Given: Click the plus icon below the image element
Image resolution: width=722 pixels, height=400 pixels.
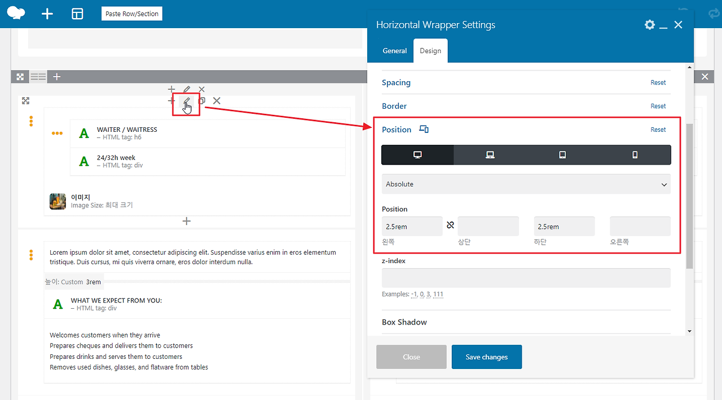Looking at the screenshot, I should click(x=187, y=221).
